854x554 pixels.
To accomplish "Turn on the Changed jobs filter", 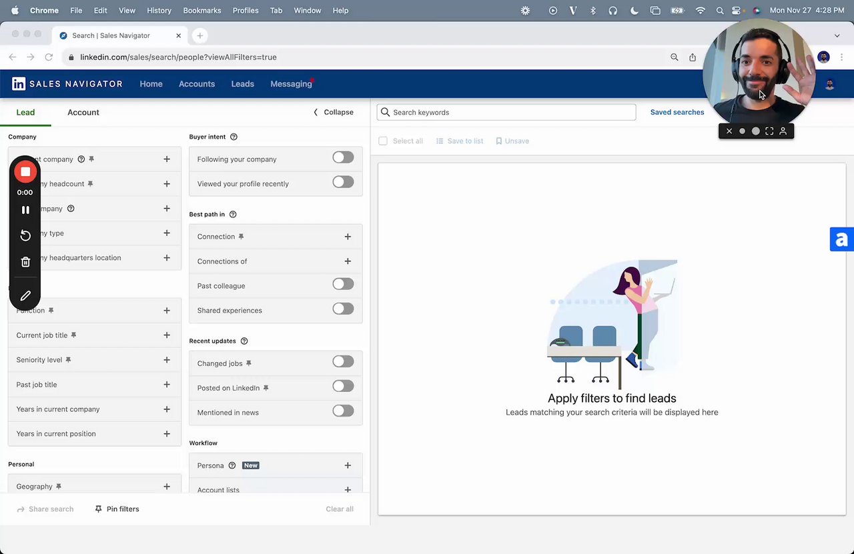I will 343,361.
